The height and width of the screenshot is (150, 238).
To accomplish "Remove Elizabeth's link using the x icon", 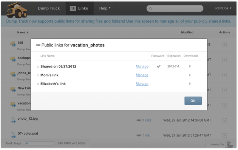I will coord(38,84).
